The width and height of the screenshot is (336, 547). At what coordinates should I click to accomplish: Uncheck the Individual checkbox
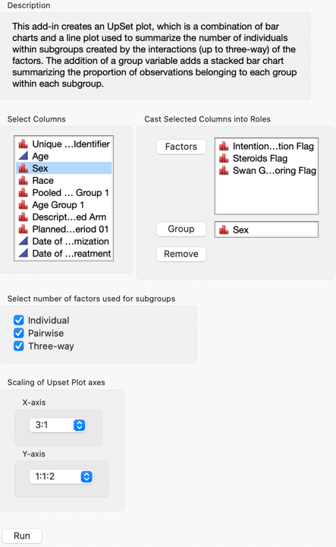pos(19,320)
